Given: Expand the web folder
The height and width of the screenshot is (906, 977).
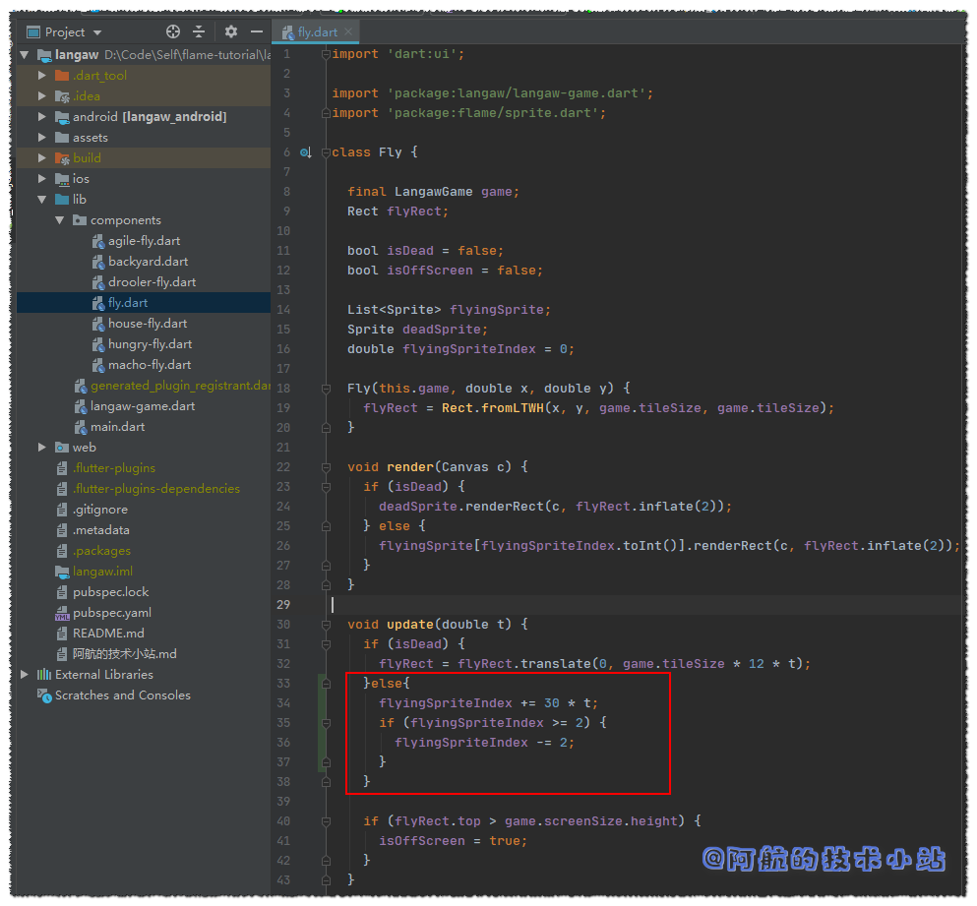Looking at the screenshot, I should (42, 448).
